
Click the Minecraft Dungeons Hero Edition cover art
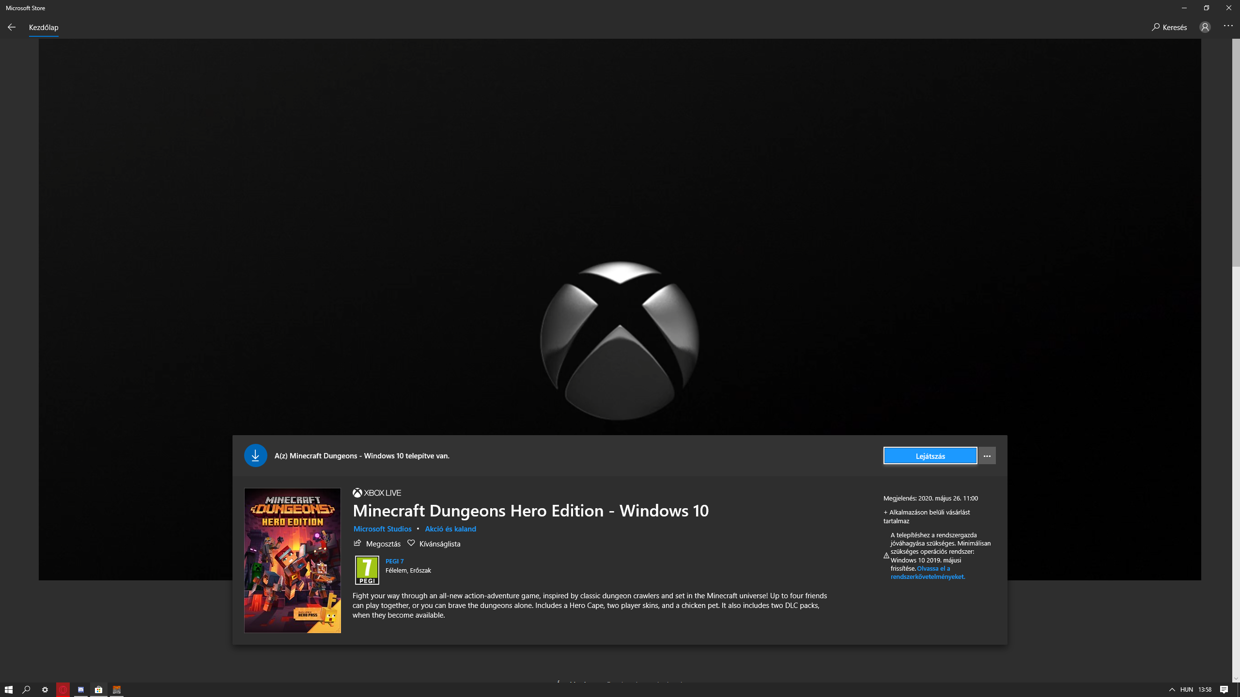click(293, 560)
